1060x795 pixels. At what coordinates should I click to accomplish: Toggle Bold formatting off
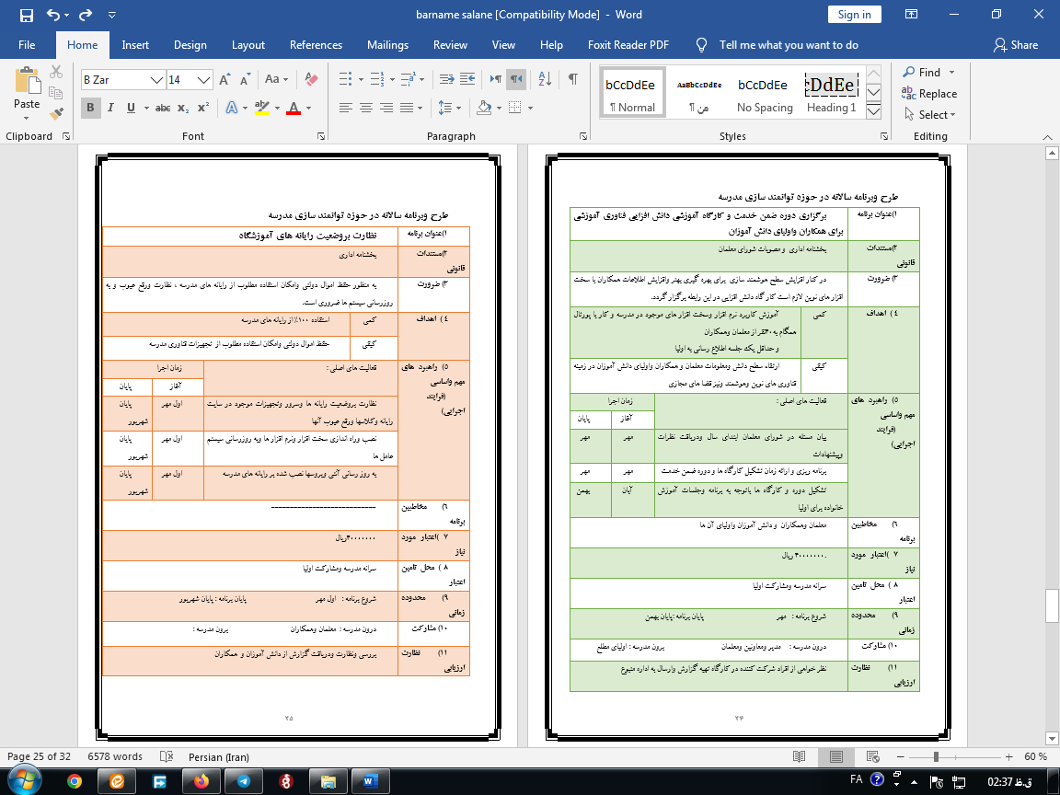(90, 108)
